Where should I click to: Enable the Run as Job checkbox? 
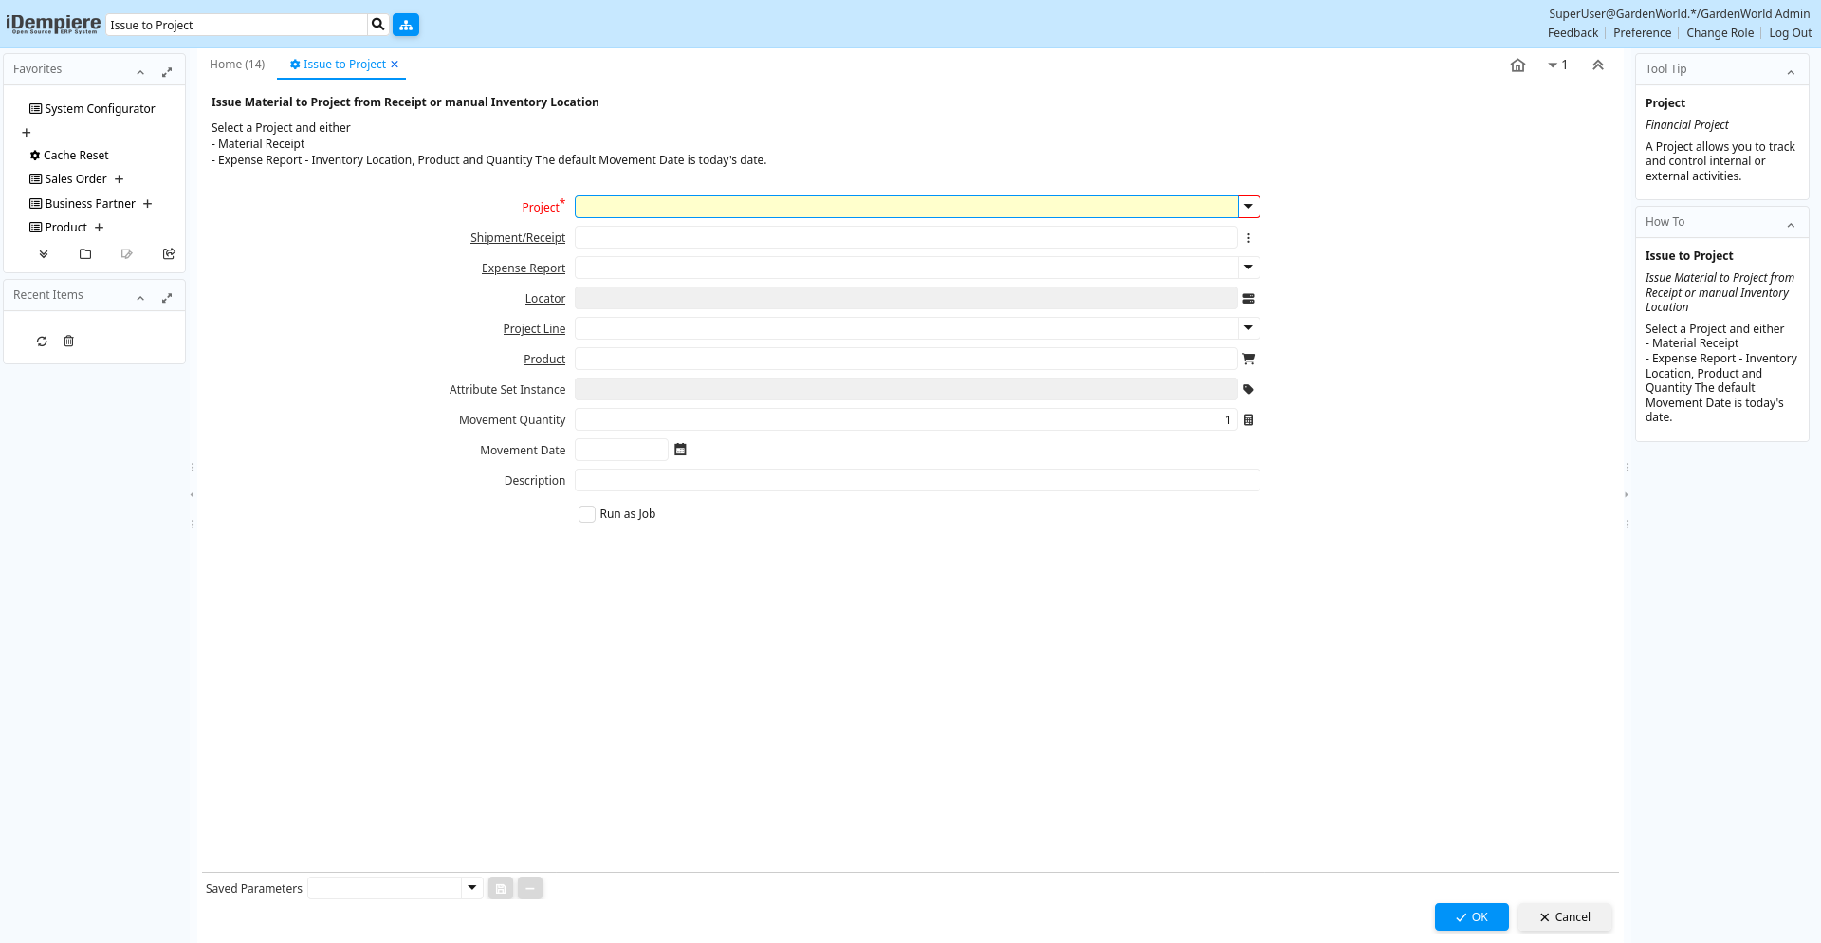(587, 514)
